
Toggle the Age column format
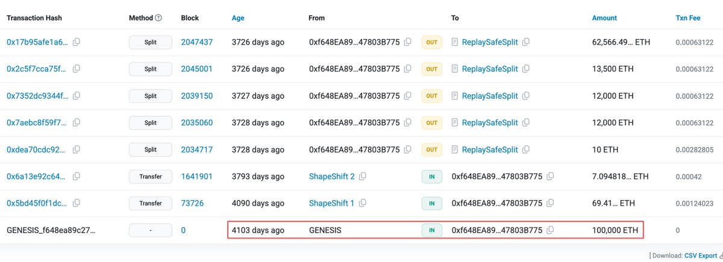tap(239, 18)
